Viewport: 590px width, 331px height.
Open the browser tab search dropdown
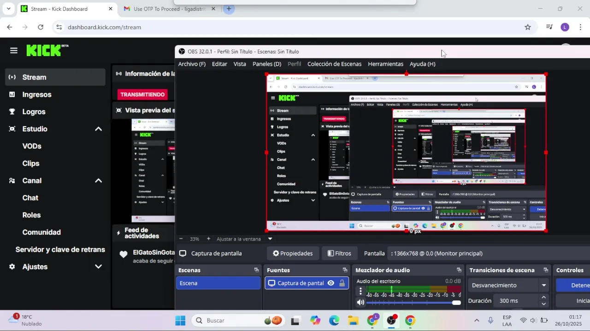8,9
